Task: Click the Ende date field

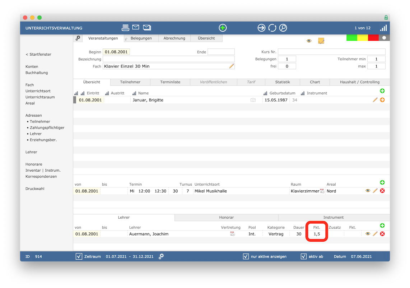Action: click(221, 52)
